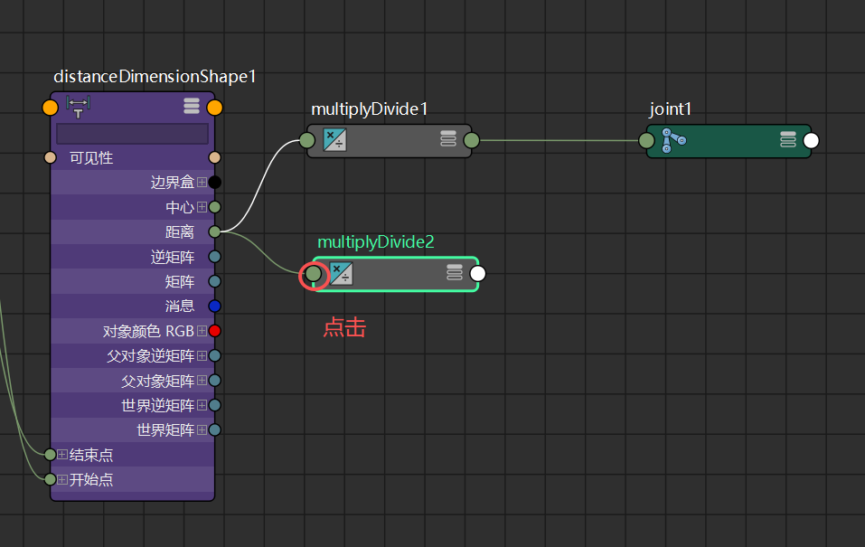The image size is (865, 547).
Task: Click the multiplyDivide1 output port
Action: coord(472,140)
